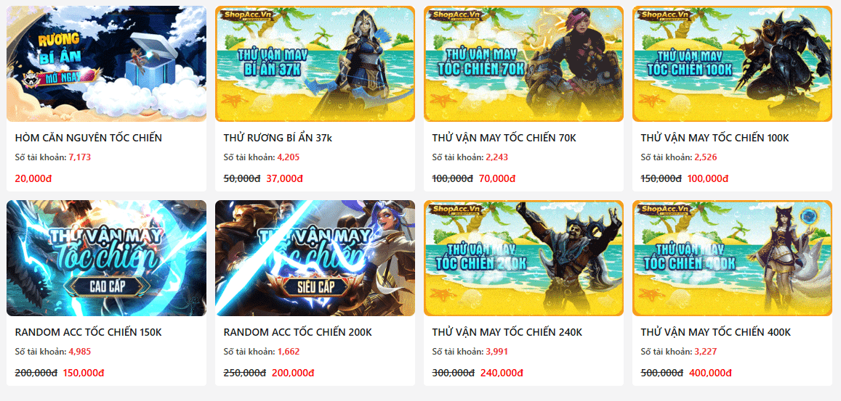Viewport: 841px width, 401px height.
Task: Select the Tốc Chiến 400K fox banner
Action: (x=732, y=258)
